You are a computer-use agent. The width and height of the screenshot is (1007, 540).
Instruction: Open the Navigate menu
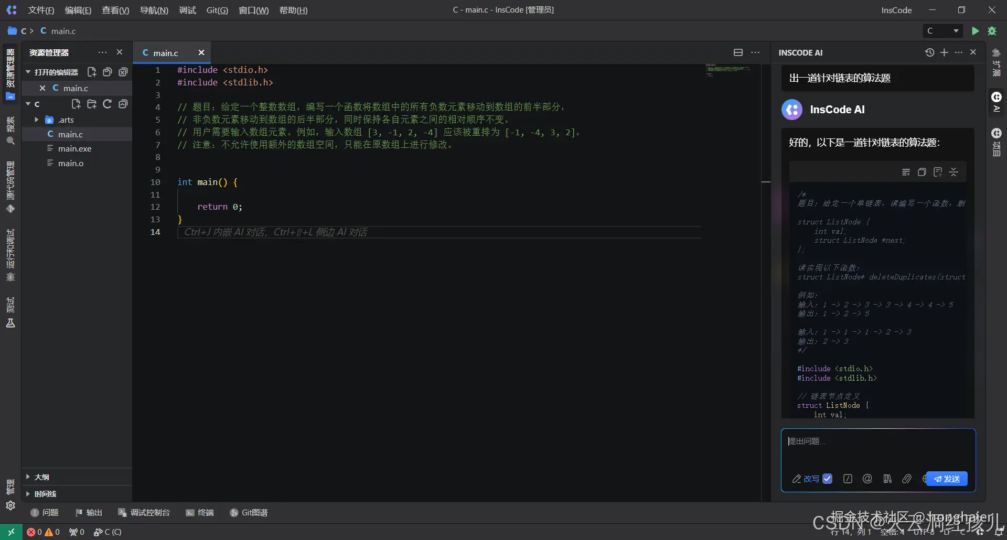click(154, 10)
